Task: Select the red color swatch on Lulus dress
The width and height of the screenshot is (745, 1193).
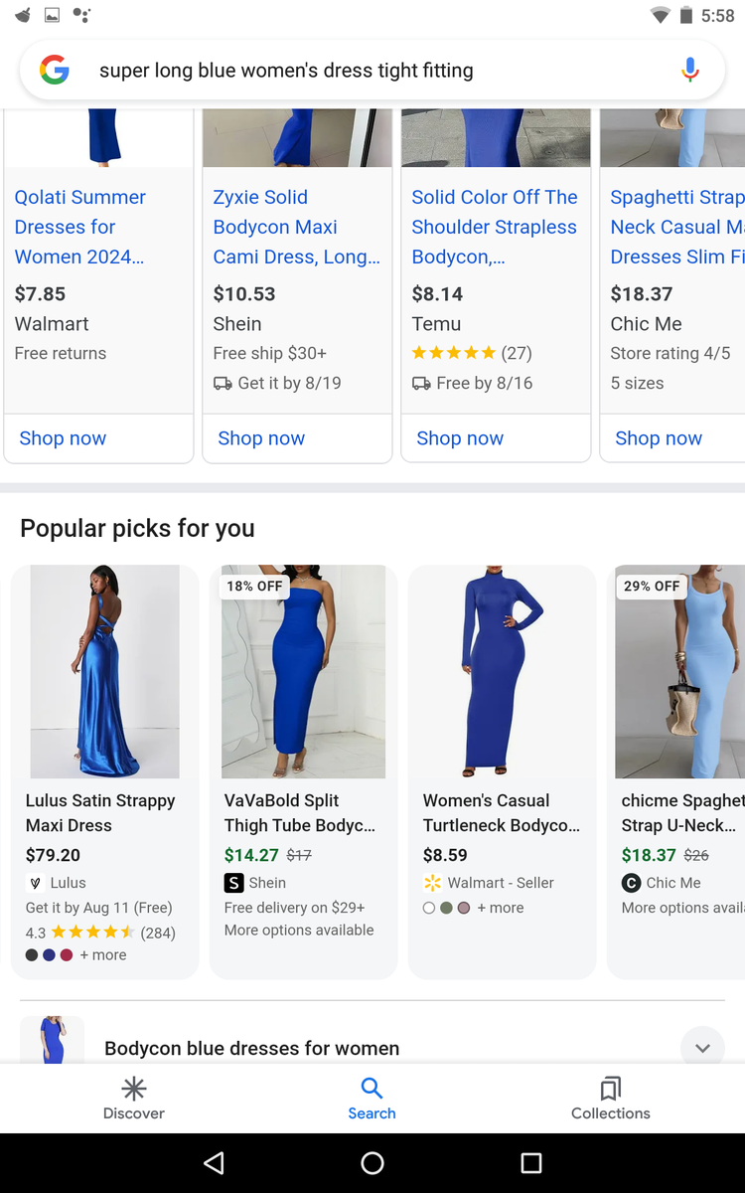Action: (x=67, y=955)
